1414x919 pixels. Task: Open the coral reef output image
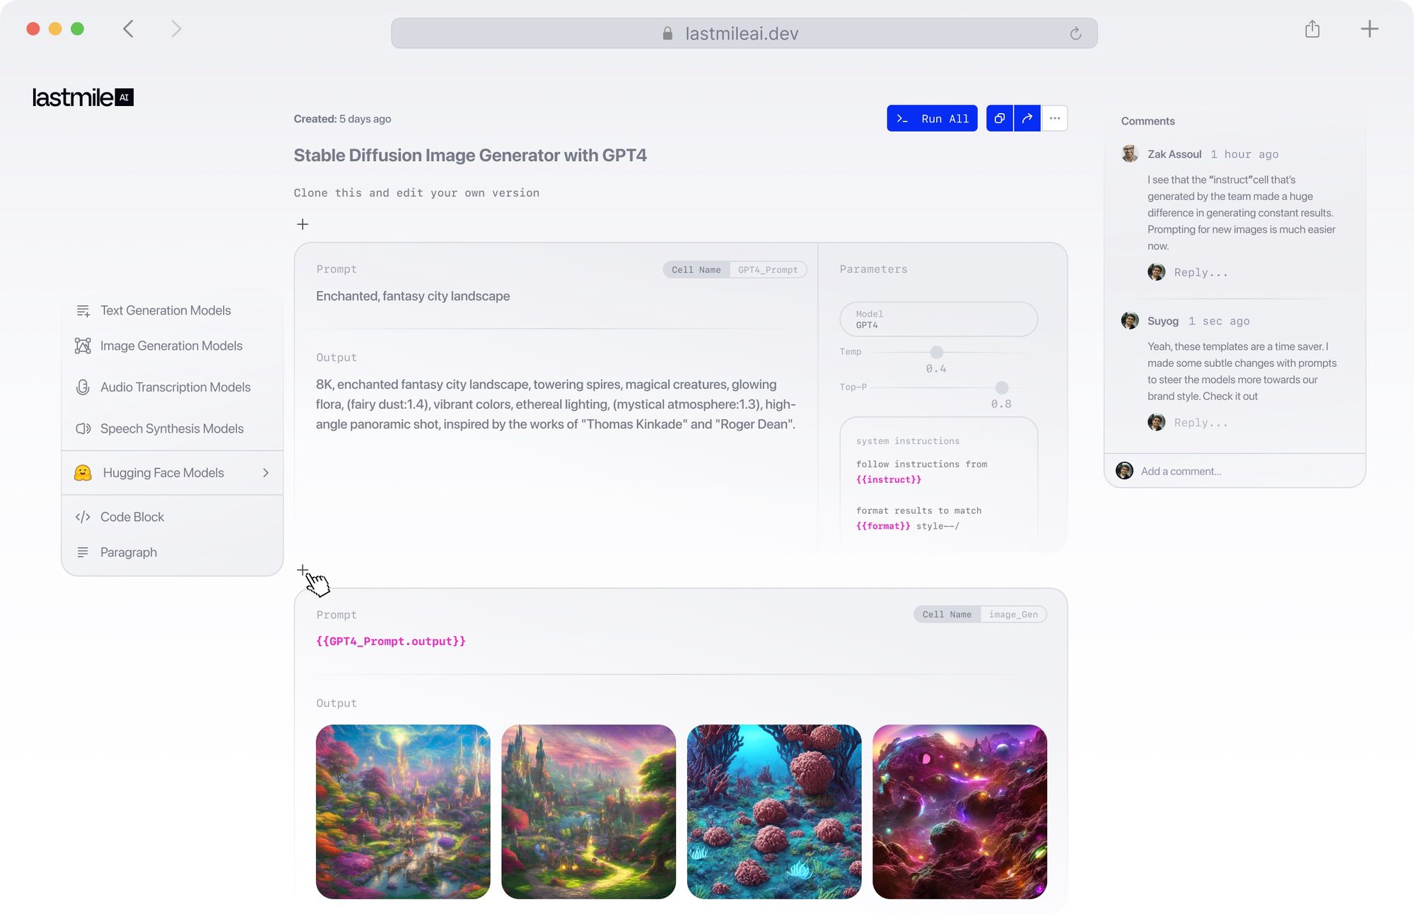(774, 812)
